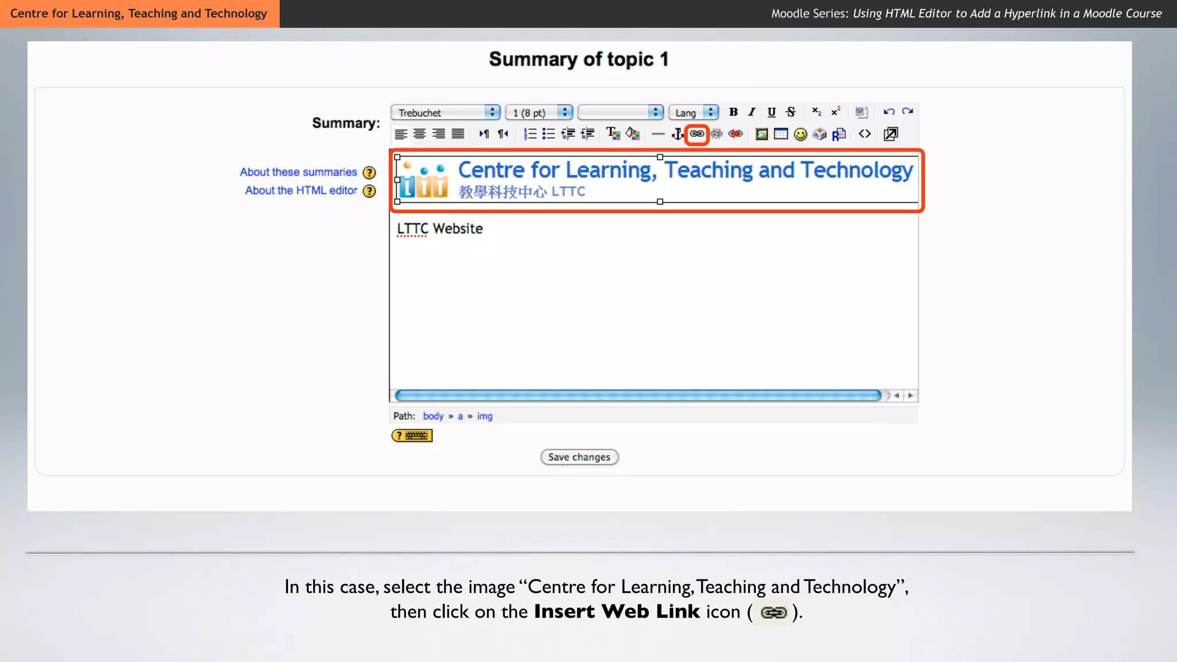Viewport: 1177px width, 662px height.
Task: Insert a bulleted list
Action: click(549, 134)
